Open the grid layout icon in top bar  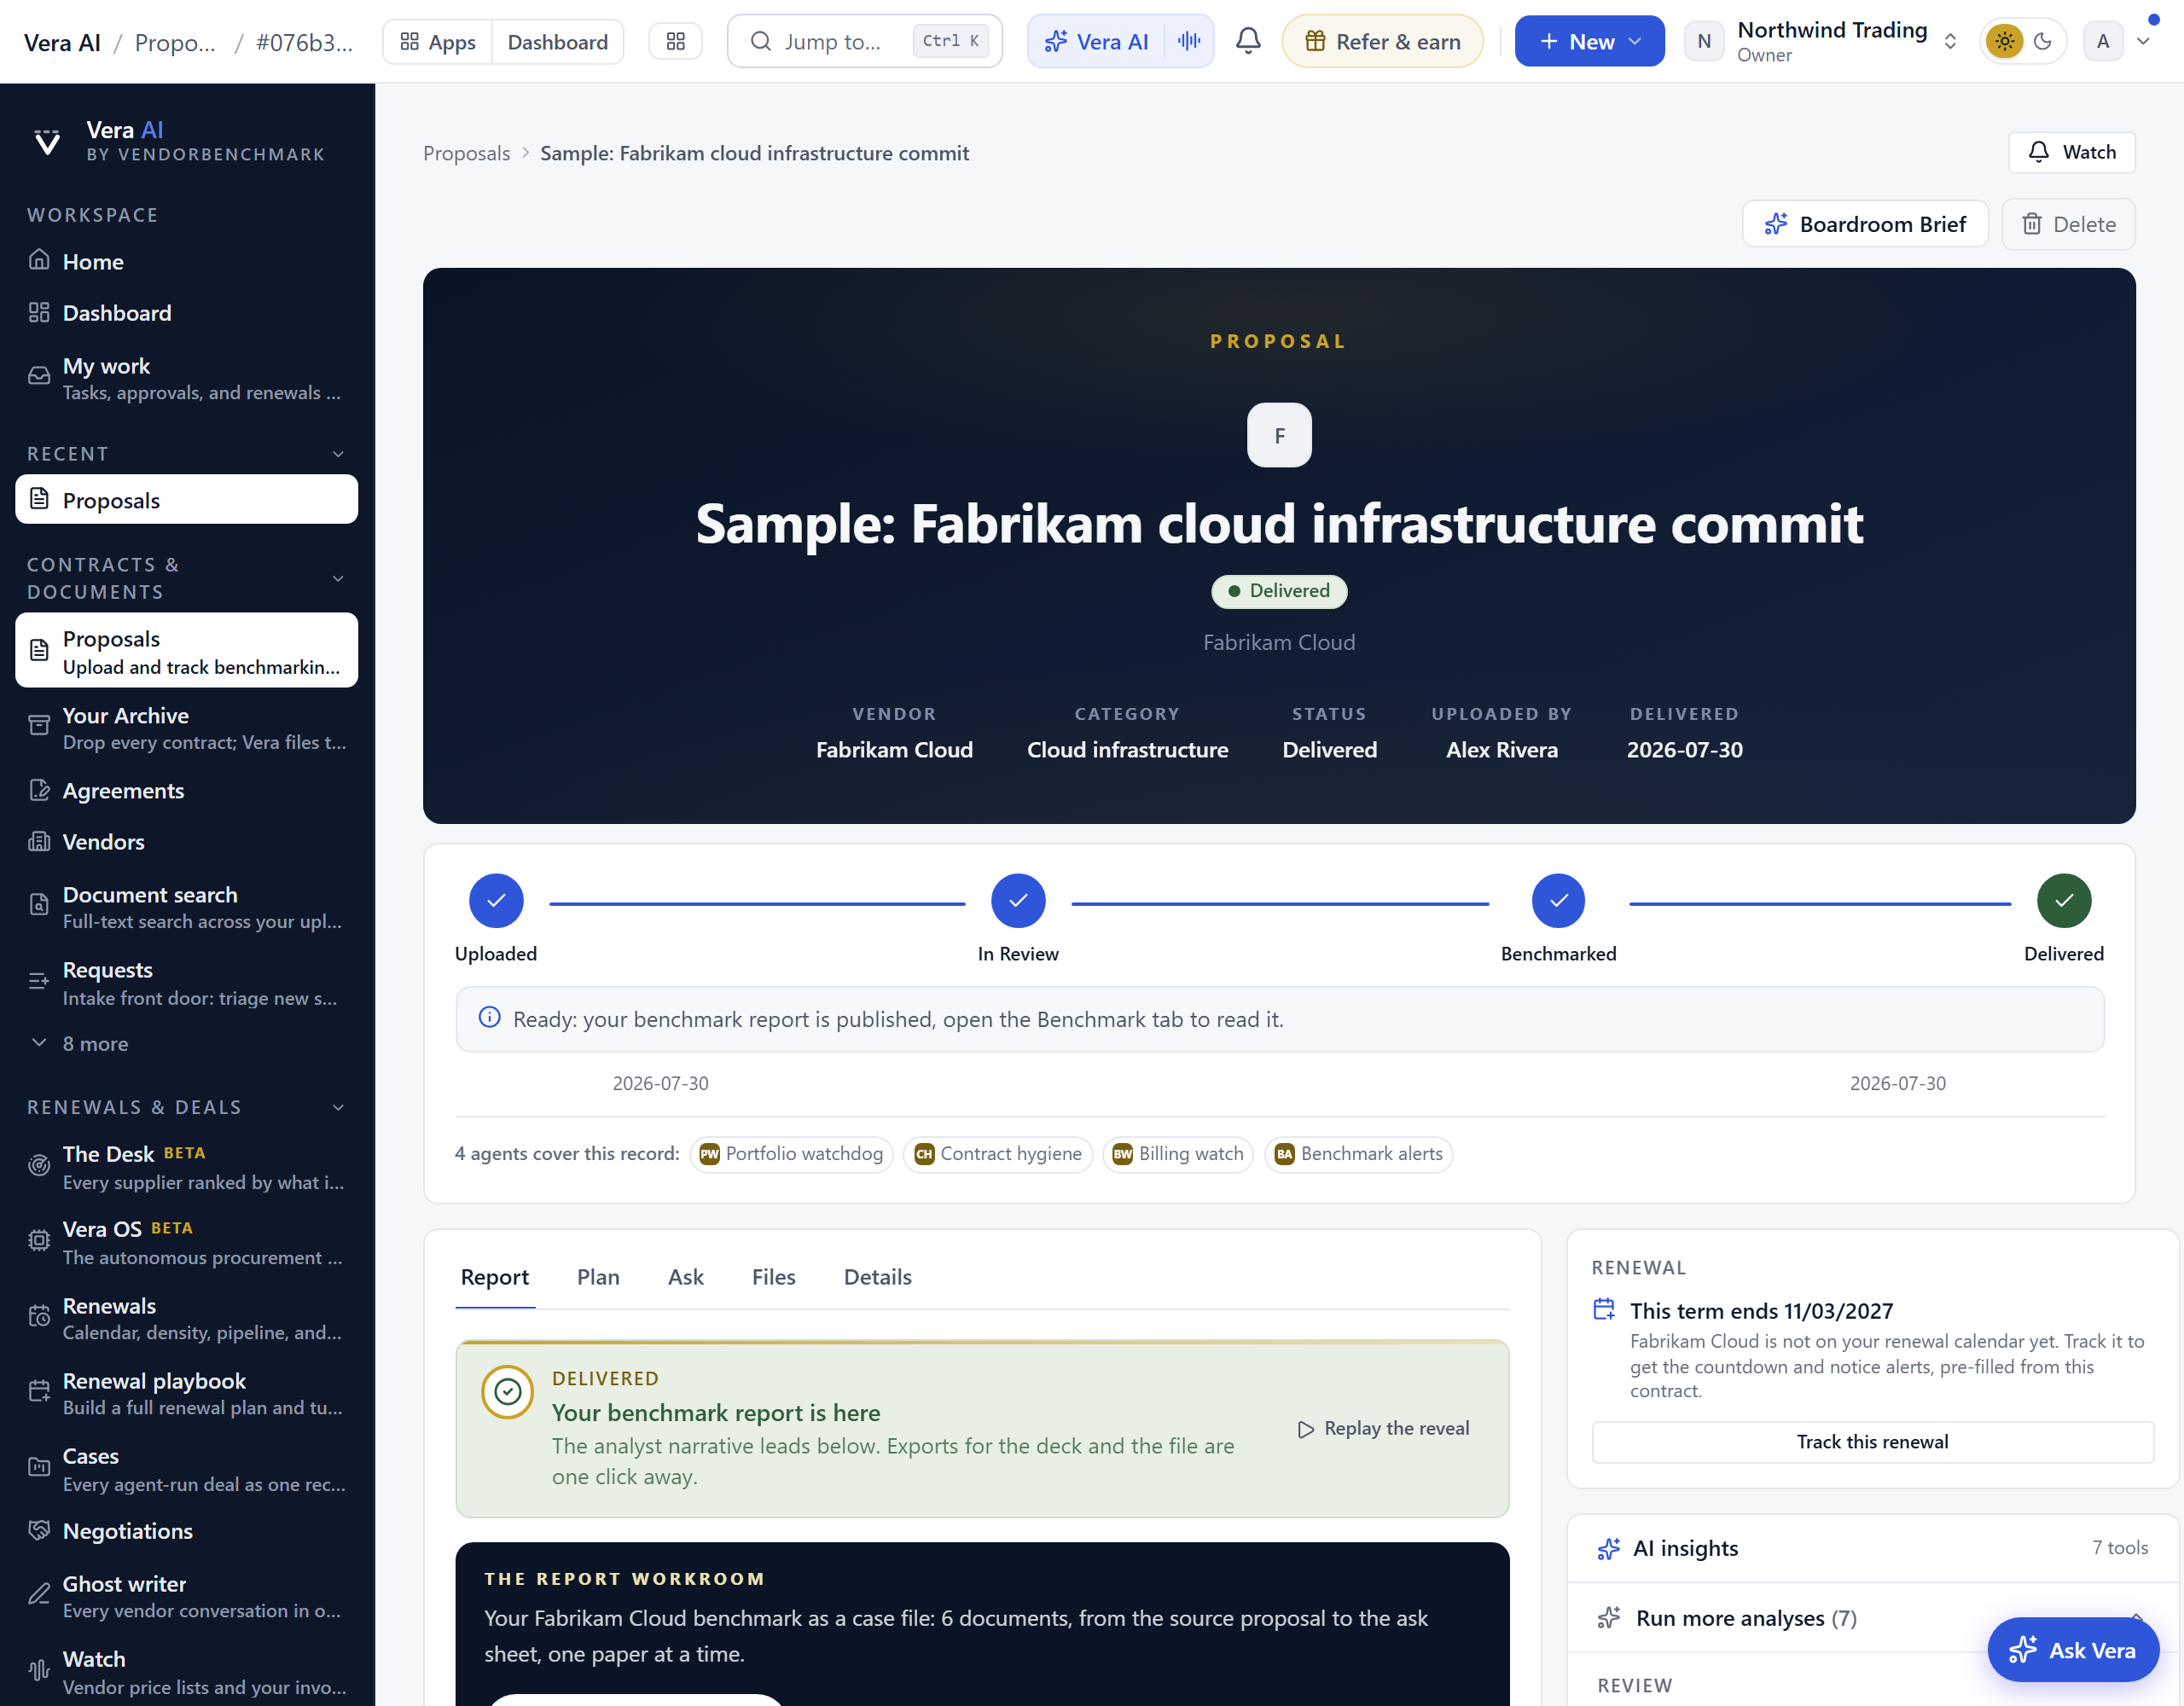coord(675,41)
